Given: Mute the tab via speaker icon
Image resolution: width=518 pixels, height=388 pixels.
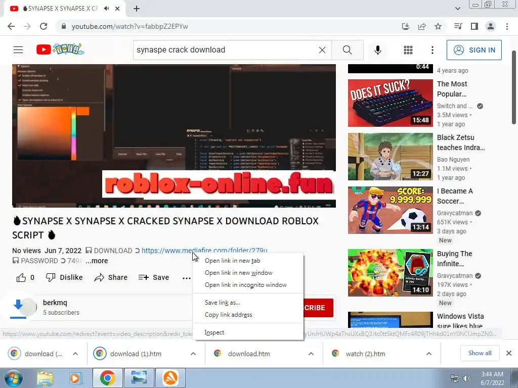Looking at the screenshot, I should [x=106, y=9].
